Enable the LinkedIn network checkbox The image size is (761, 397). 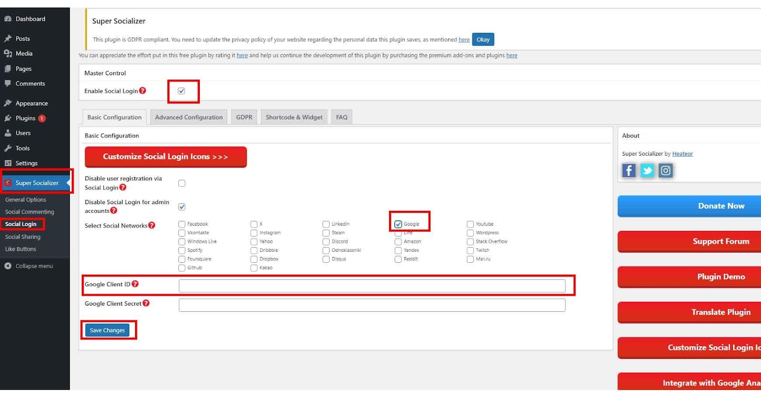coord(326,224)
